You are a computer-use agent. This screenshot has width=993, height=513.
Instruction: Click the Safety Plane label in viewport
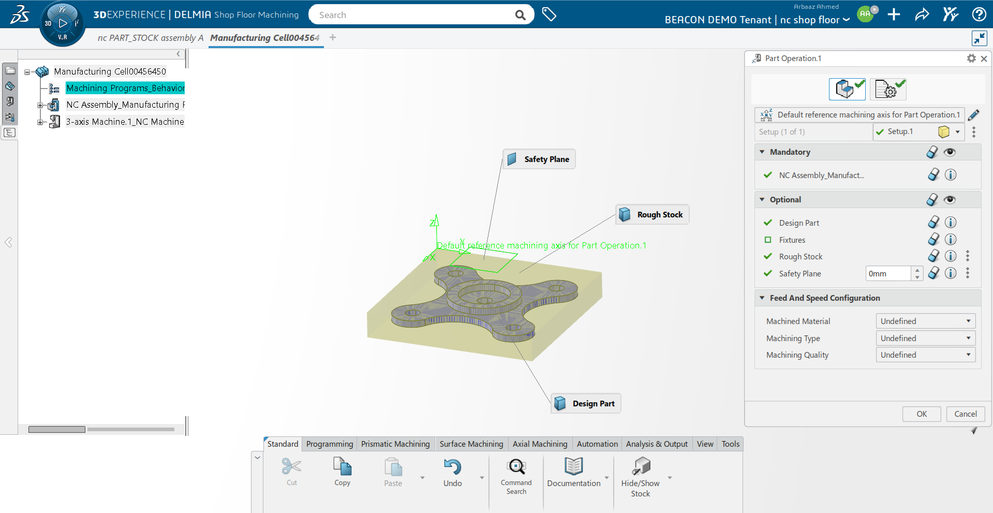(539, 159)
